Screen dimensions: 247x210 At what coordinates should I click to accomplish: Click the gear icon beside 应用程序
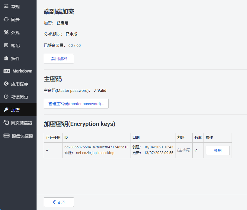pyautogui.click(x=6, y=84)
